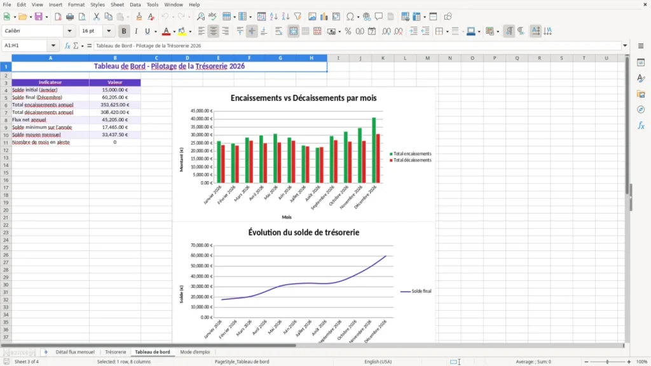Viewport: 651px width, 366px height.
Task: Expand the font size dropdown
Action: (109, 30)
